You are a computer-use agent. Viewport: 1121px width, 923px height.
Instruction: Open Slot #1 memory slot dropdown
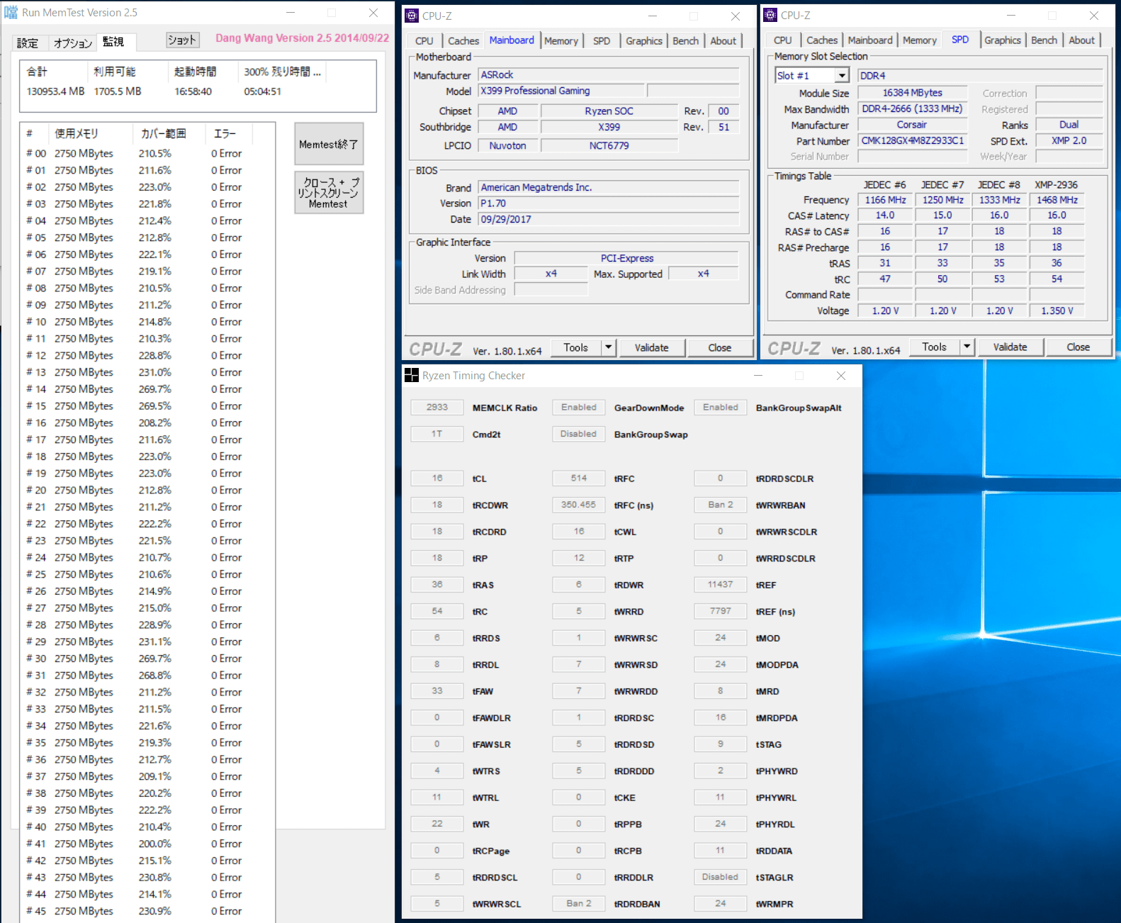tap(841, 76)
